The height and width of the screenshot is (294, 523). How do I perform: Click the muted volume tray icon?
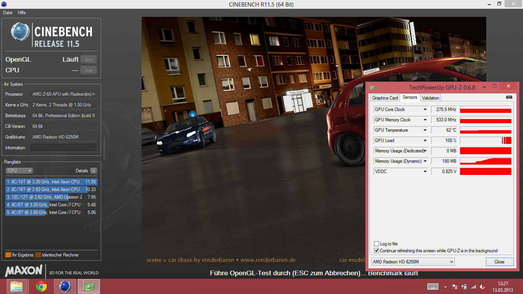[482, 287]
